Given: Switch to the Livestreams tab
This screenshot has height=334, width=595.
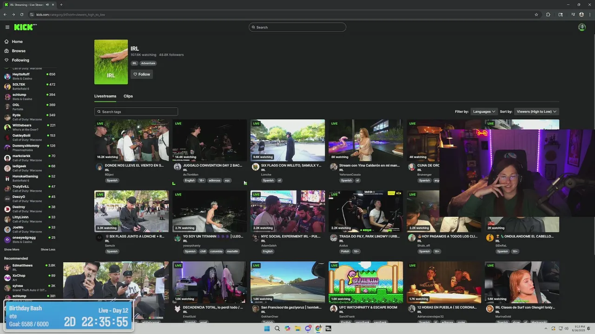Looking at the screenshot, I should click(105, 96).
